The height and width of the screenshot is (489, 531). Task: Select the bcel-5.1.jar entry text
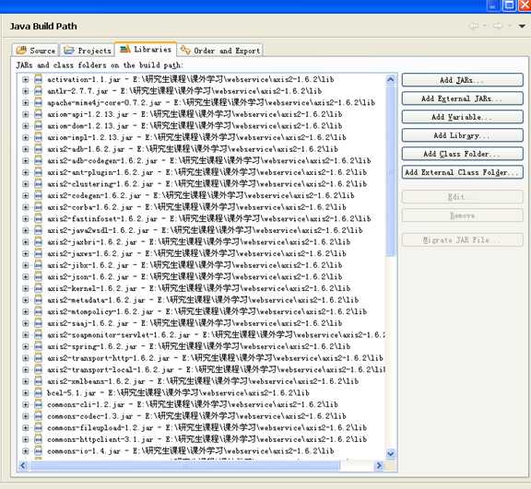pos(178,393)
